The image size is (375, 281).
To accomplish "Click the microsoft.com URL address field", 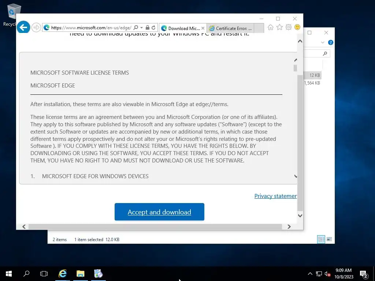I will coord(91,28).
